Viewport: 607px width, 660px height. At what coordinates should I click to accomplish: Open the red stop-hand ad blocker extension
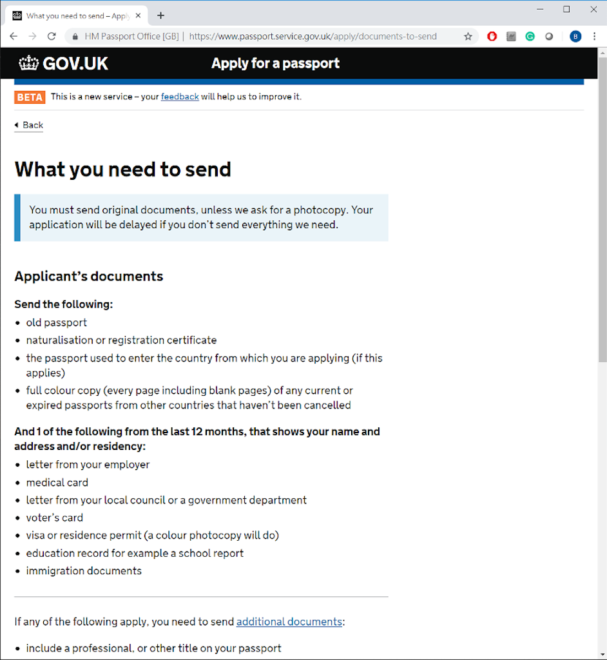[x=492, y=37]
